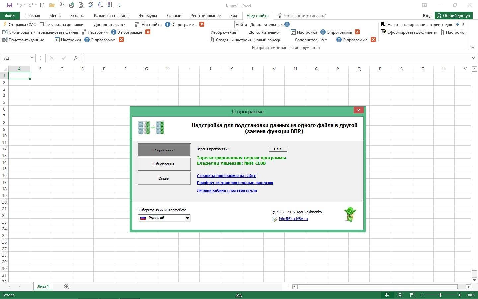Switch to Page Layout view in status bar

(x=400, y=295)
